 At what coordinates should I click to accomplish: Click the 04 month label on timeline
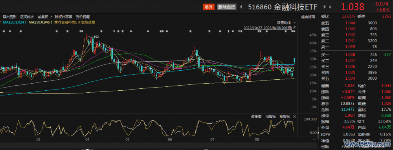(87, 139)
